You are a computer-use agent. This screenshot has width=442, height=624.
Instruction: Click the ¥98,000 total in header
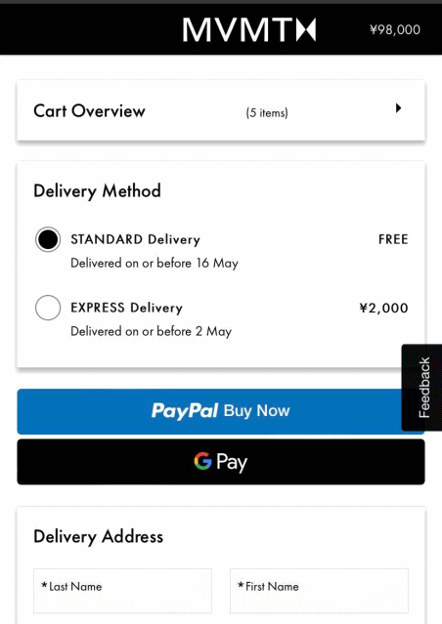[x=394, y=30]
